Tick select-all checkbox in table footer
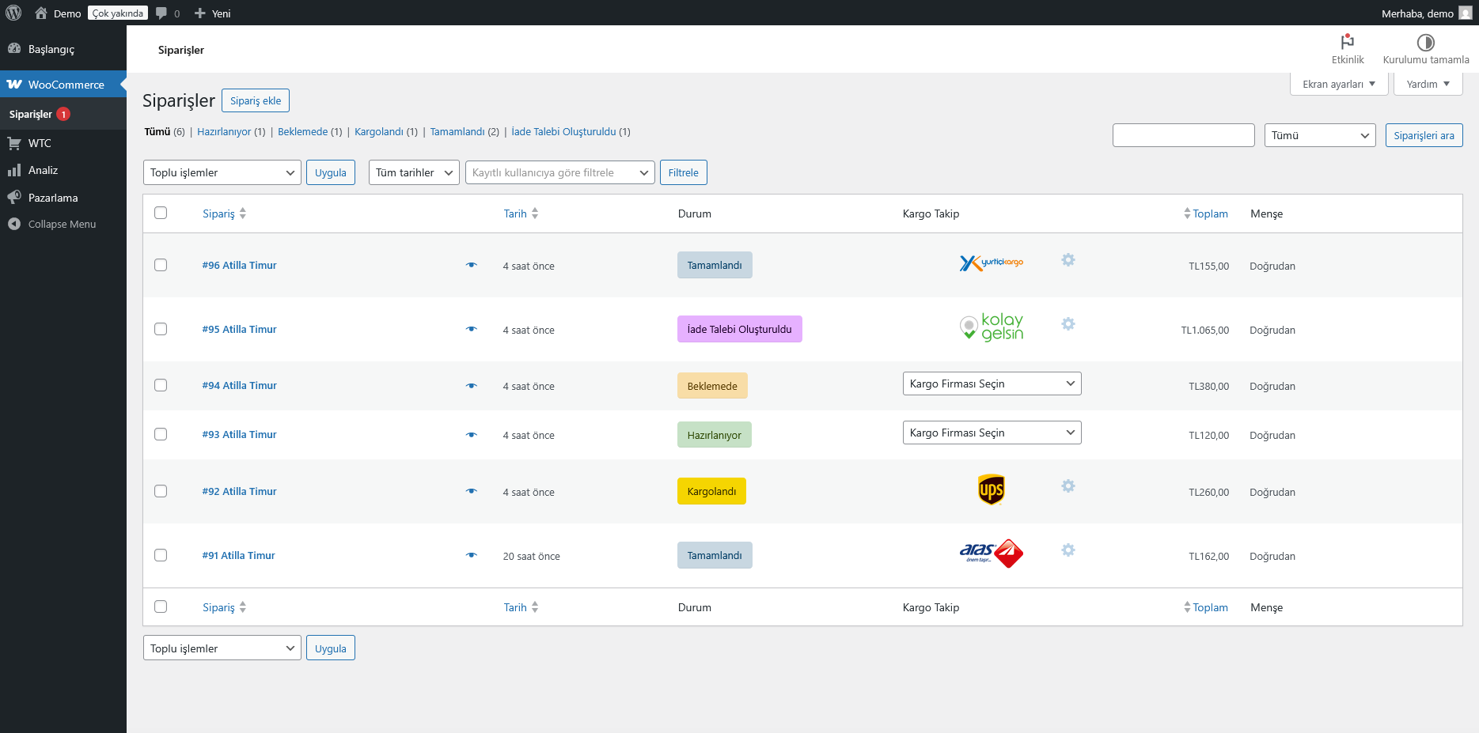Screen dimensions: 1479x733 click(x=161, y=606)
